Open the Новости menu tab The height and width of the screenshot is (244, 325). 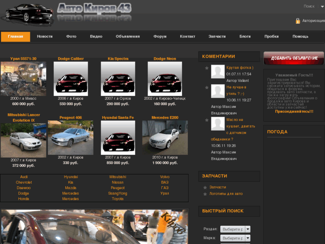[x=45, y=37]
